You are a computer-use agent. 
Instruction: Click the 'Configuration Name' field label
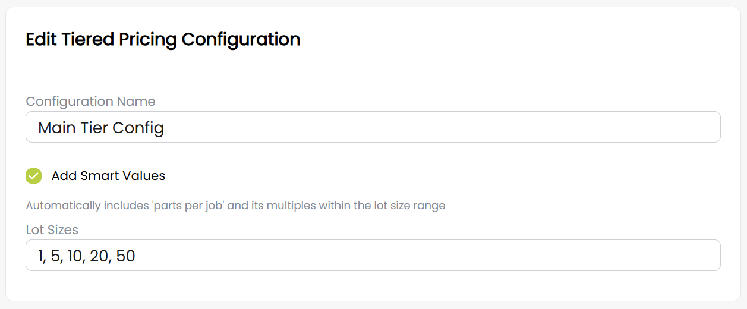90,102
